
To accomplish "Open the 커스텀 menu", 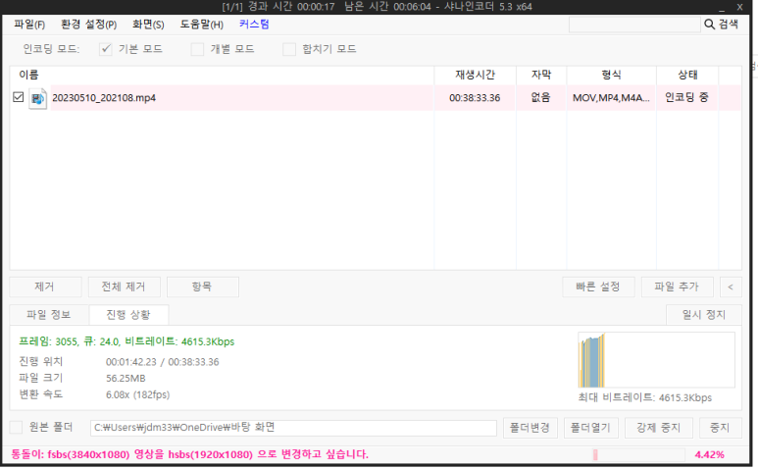I will click(x=254, y=25).
